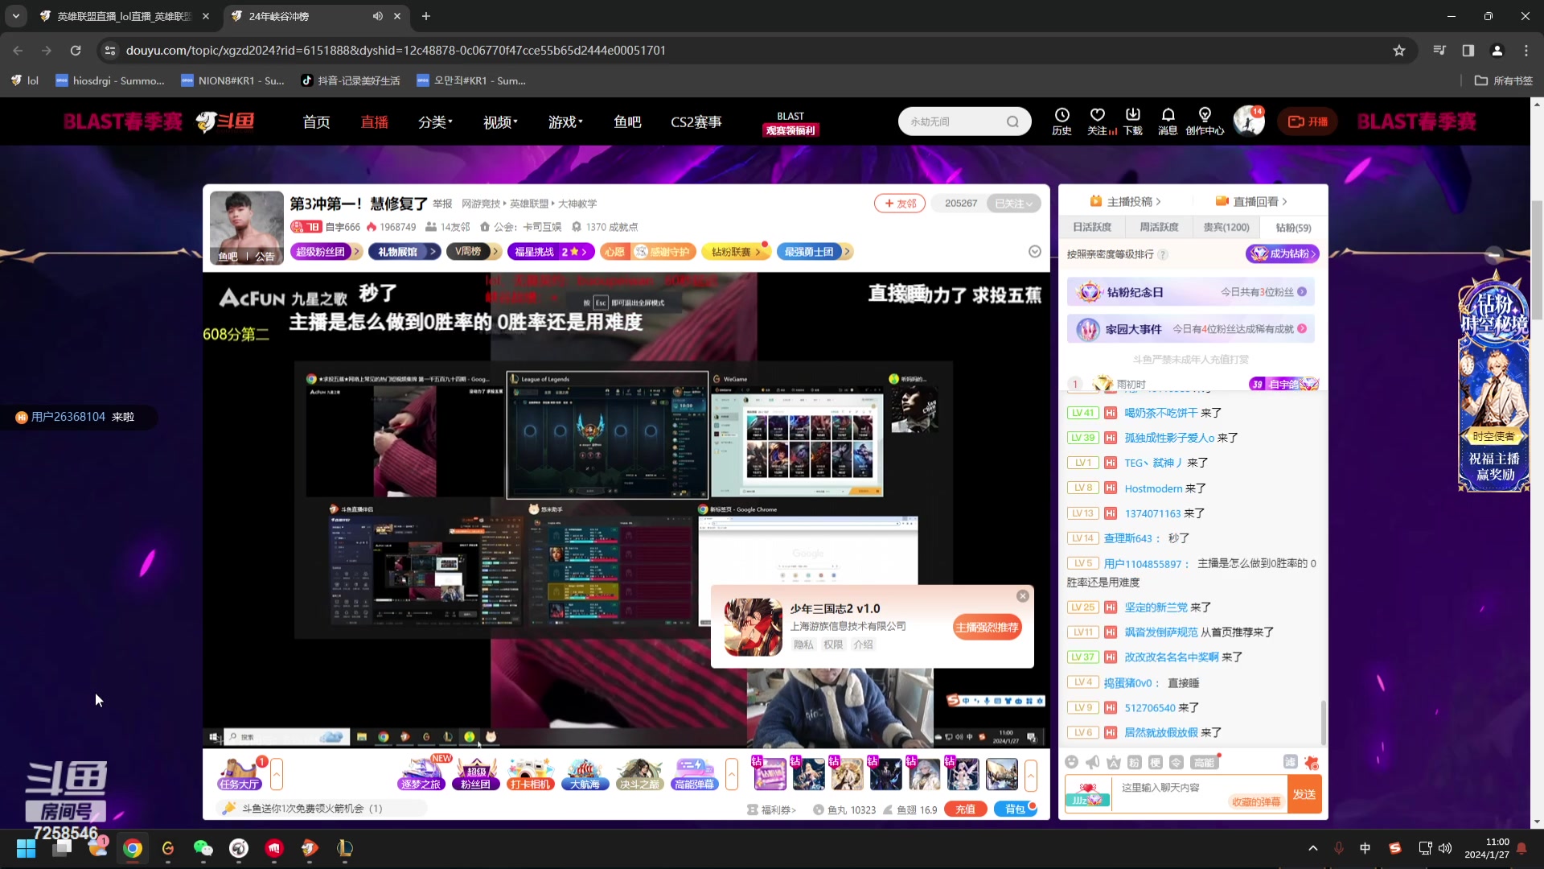Click the search magnifier in the search box
The width and height of the screenshot is (1544, 869).
pos(1012,121)
